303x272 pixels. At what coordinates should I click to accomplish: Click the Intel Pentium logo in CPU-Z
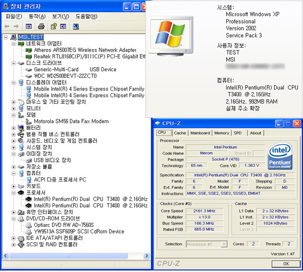280,156
